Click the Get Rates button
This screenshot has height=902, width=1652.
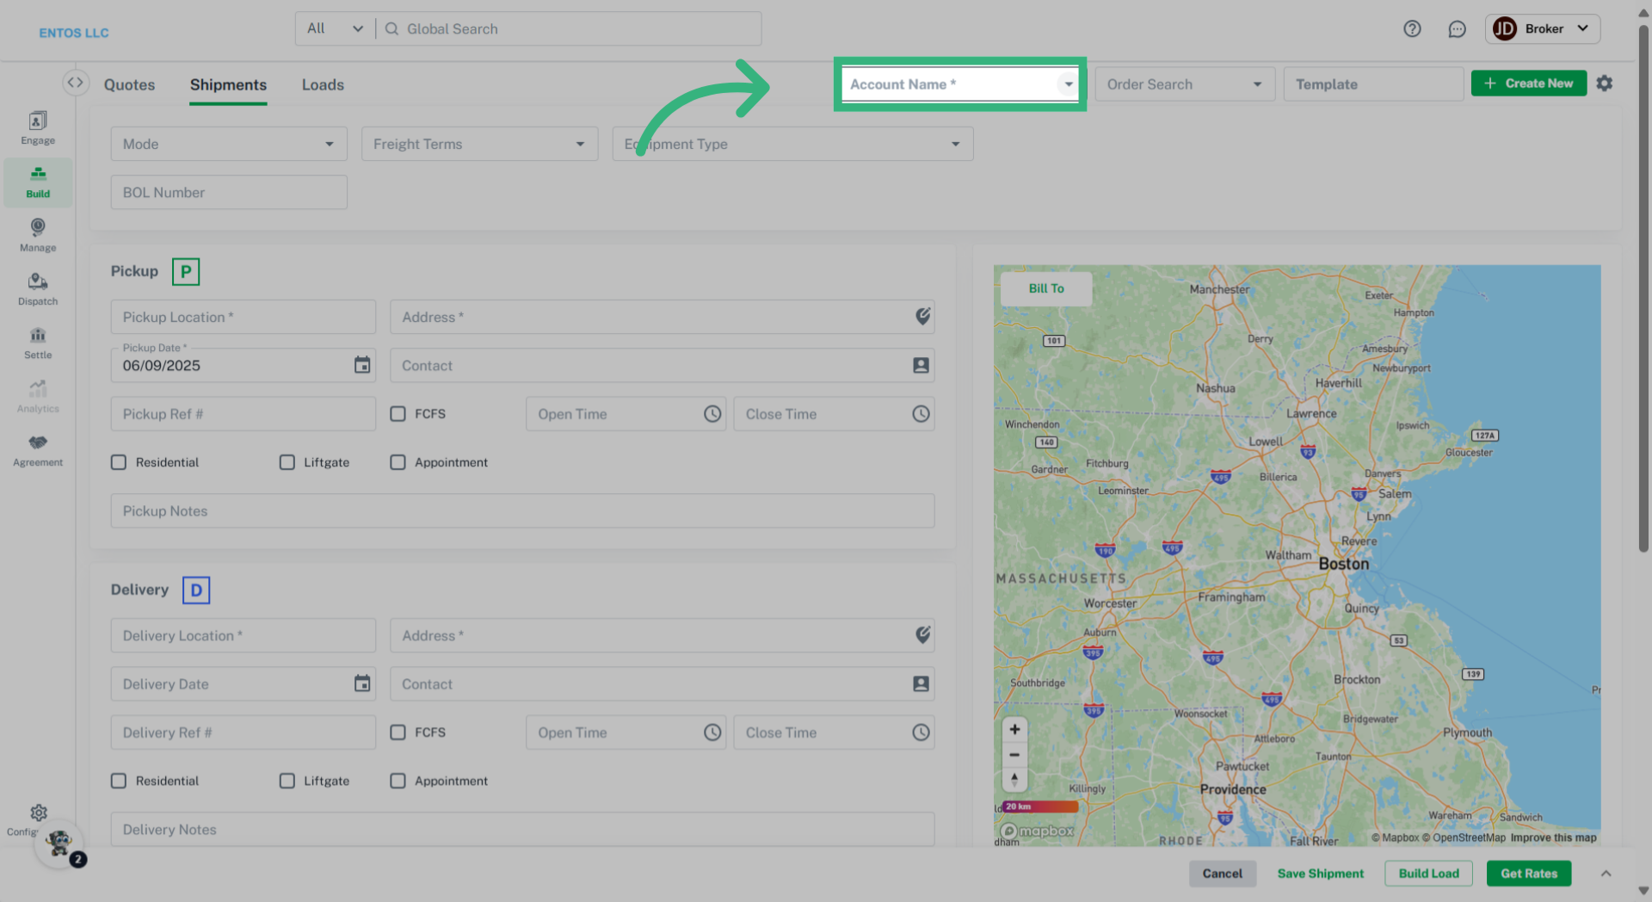pyautogui.click(x=1528, y=873)
